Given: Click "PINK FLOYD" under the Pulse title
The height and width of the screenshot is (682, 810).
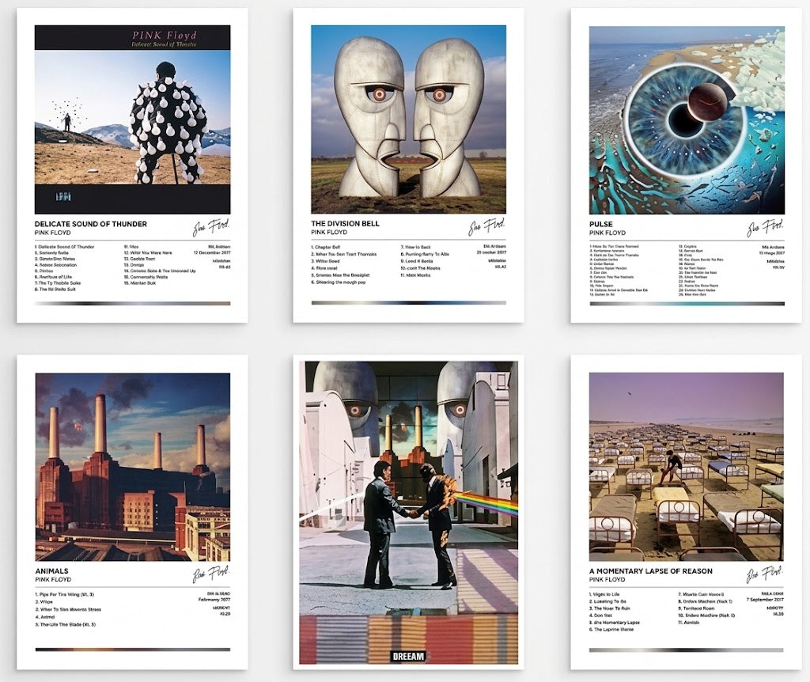Looking at the screenshot, I should pyautogui.click(x=607, y=233).
